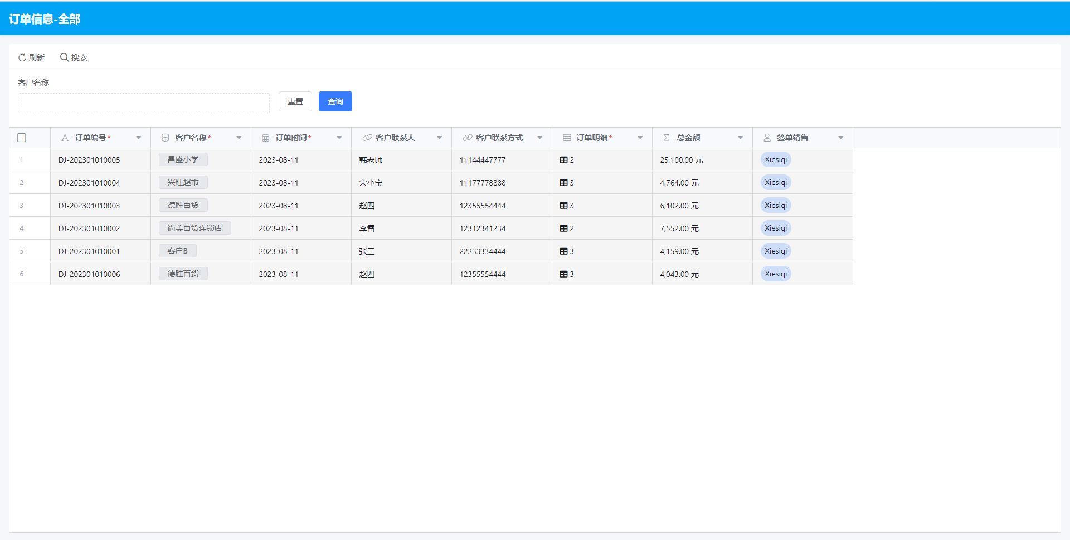Click the magnifier icon for 搜索
1070x540 pixels.
(65, 57)
